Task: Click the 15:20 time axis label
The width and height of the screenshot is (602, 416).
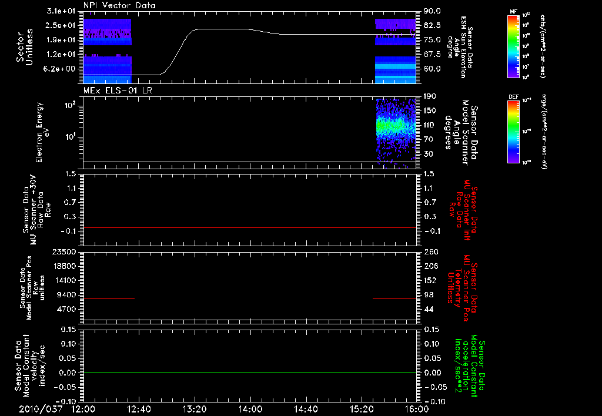Action: coord(362,410)
